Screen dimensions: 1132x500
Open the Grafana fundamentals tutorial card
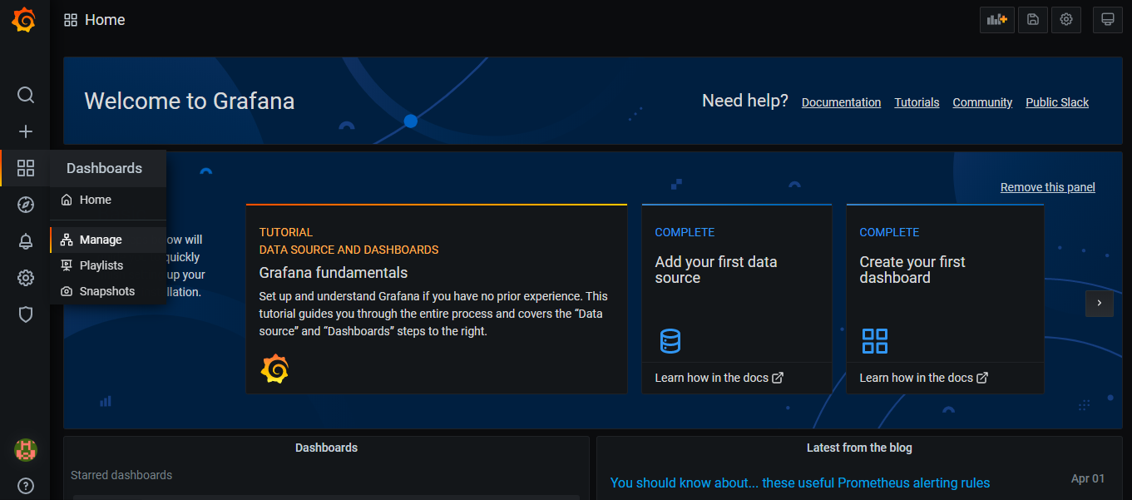point(437,299)
